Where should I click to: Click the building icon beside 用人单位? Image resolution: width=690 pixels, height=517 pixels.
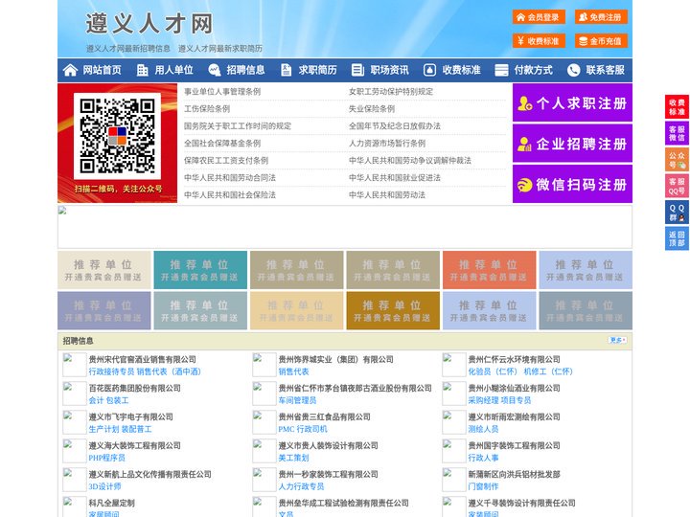pos(142,70)
